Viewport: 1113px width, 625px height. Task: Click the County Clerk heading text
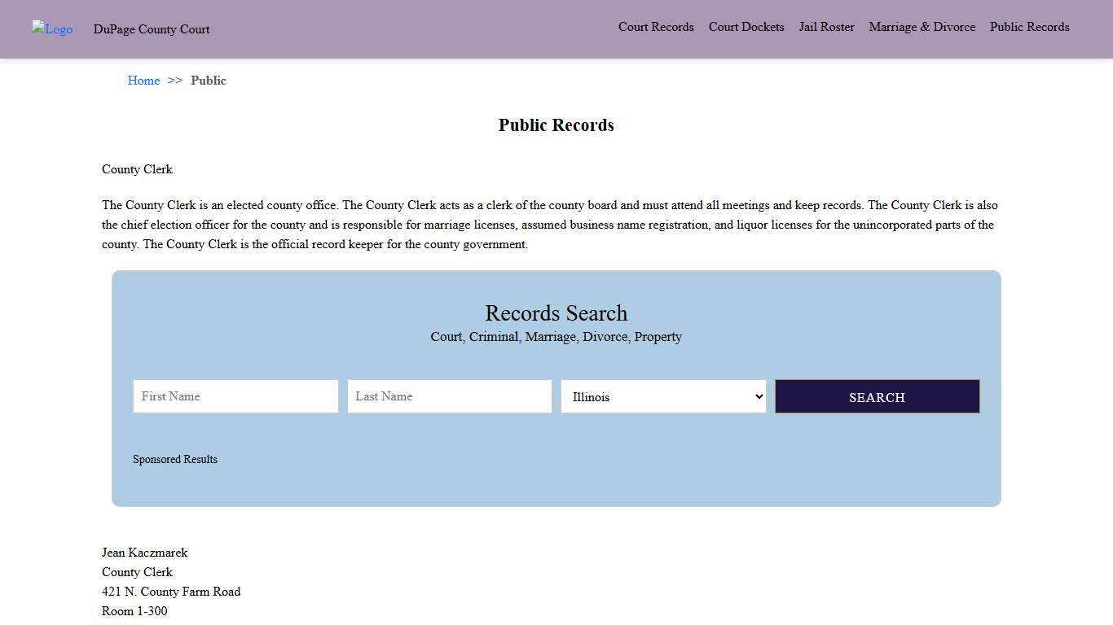click(x=137, y=169)
